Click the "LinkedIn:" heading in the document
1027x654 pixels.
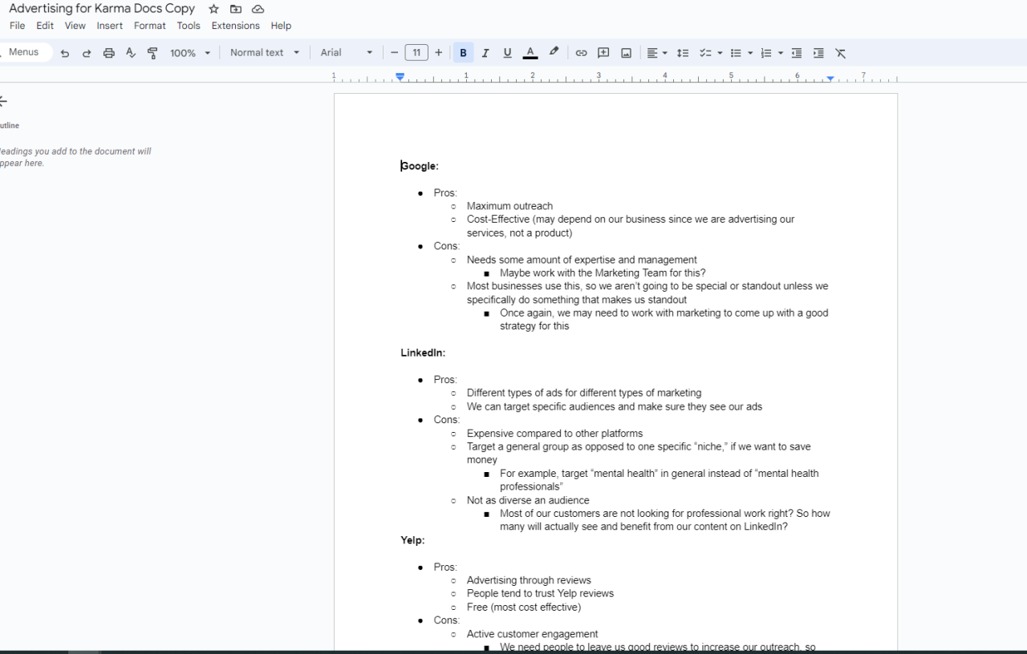point(423,353)
